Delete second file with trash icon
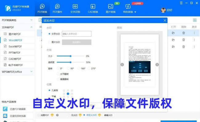200x122 pixels. 184,40
